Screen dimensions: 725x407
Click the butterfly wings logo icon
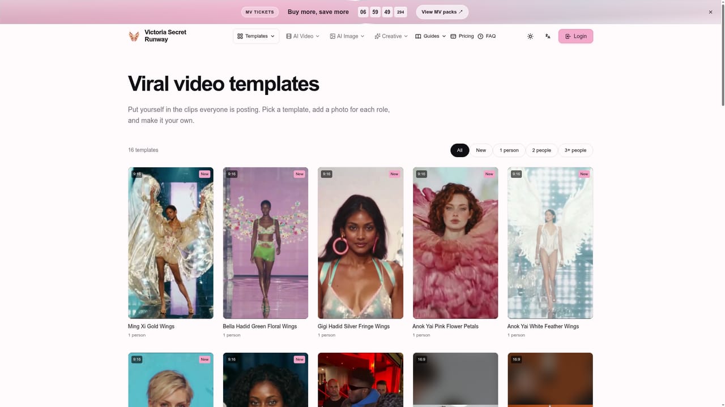(x=134, y=36)
